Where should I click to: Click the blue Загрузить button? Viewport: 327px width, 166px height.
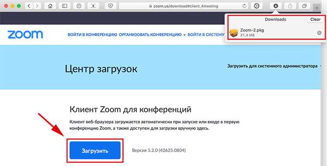point(95,150)
